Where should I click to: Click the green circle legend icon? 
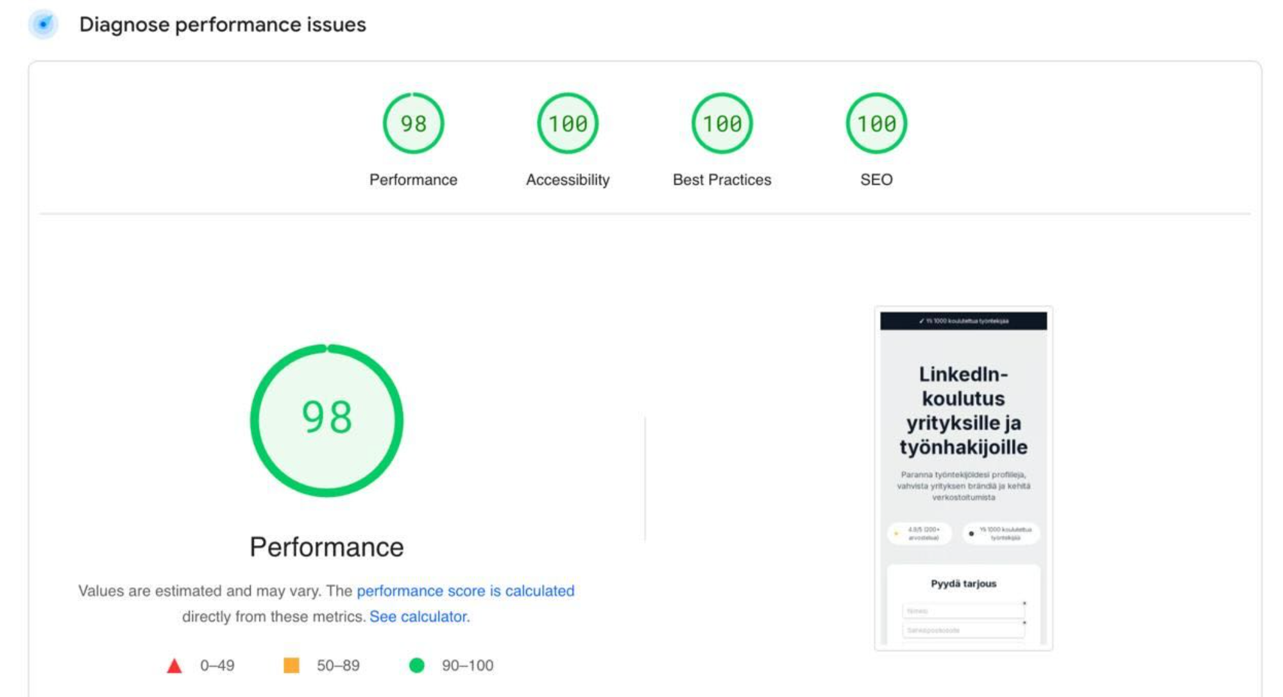click(x=416, y=666)
